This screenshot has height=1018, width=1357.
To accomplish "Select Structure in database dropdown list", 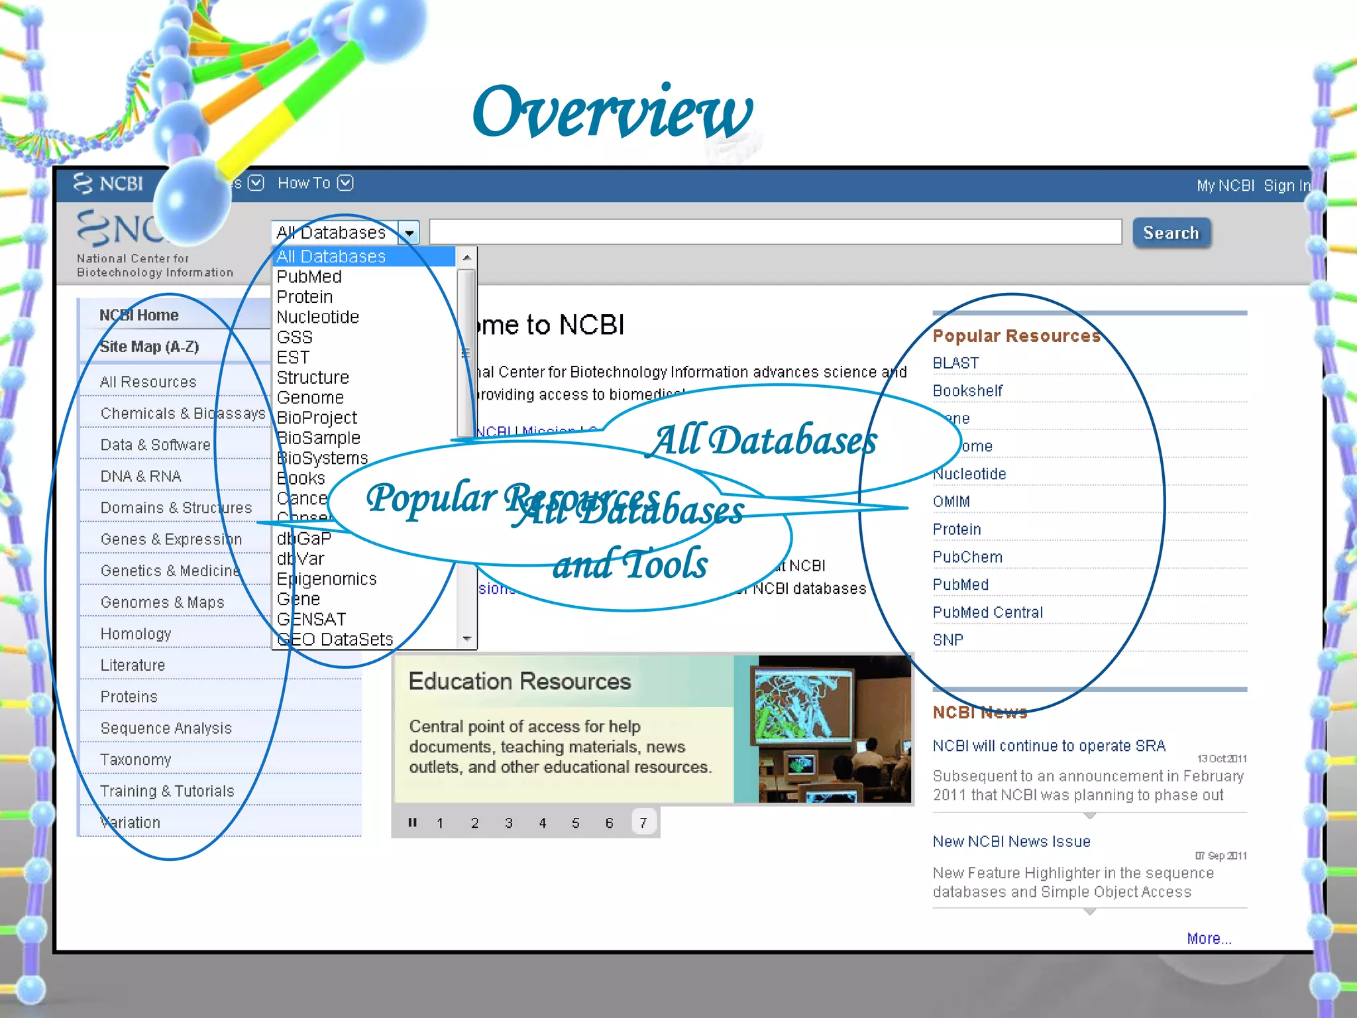I will coord(313,377).
